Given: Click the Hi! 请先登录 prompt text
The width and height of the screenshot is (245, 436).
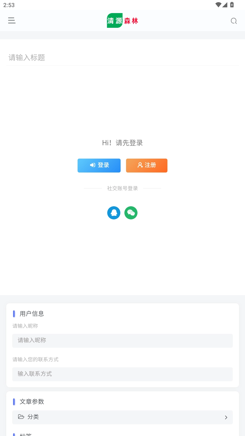Looking at the screenshot, I should coord(122,143).
